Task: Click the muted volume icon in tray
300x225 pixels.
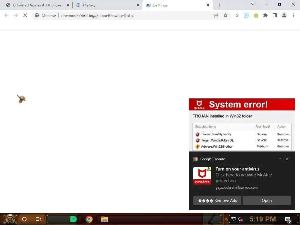Action: click(x=240, y=219)
